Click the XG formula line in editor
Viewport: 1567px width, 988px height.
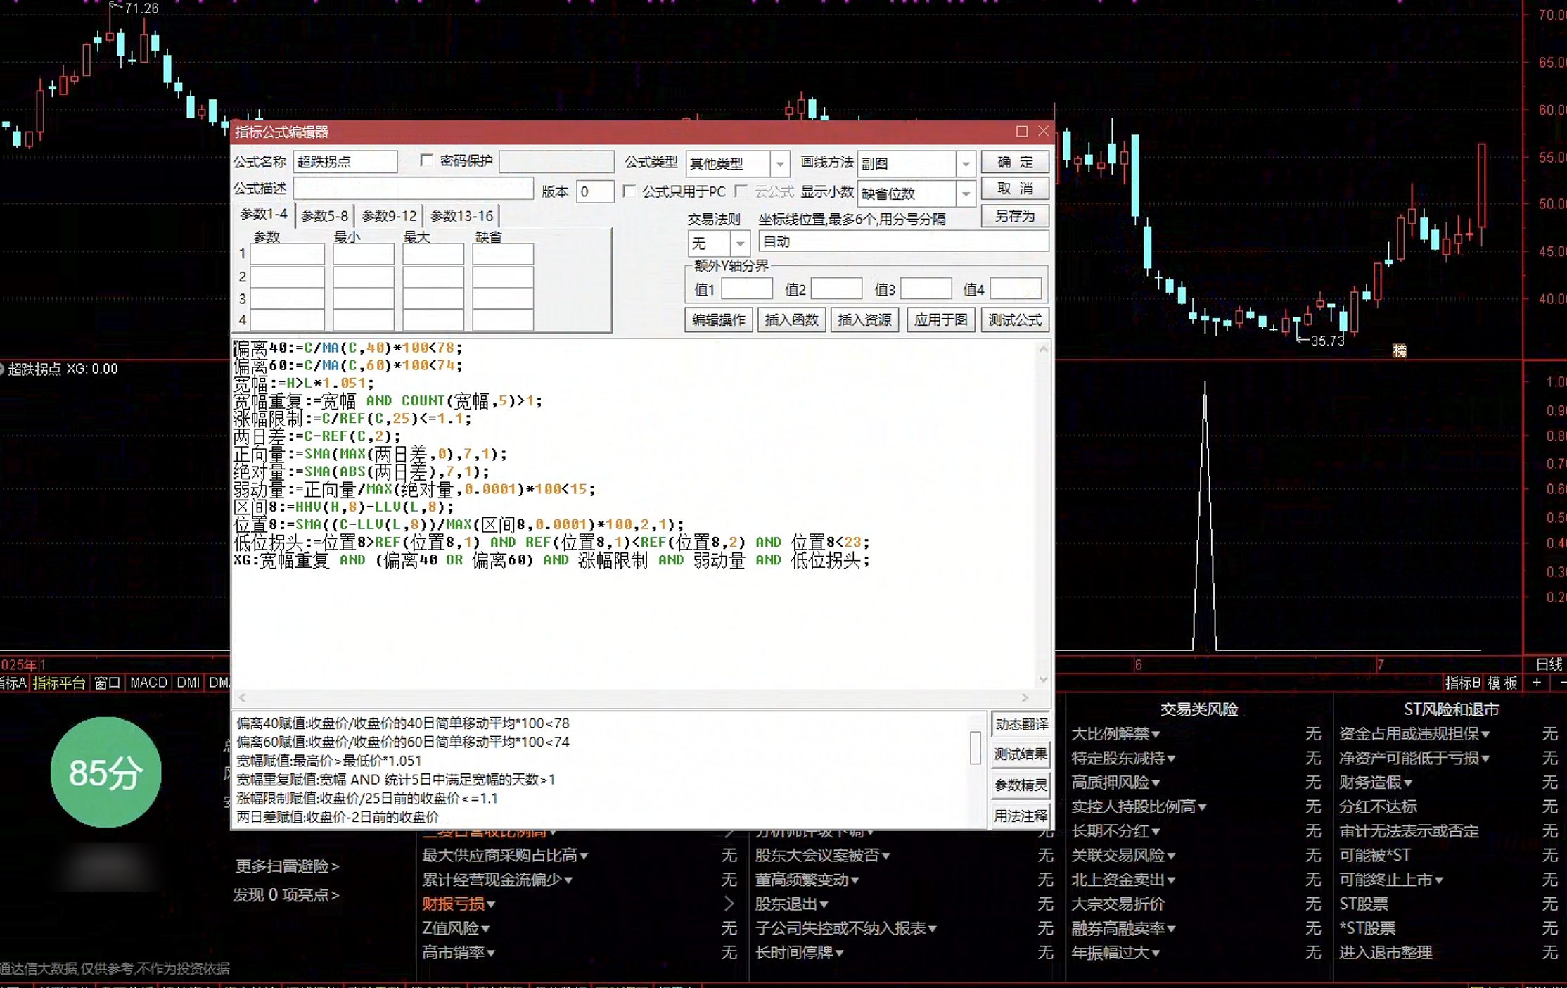pyautogui.click(x=552, y=561)
